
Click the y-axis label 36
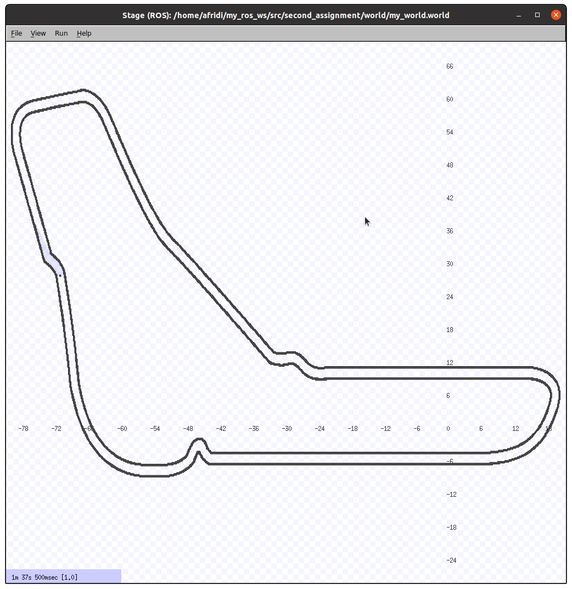[x=450, y=231]
